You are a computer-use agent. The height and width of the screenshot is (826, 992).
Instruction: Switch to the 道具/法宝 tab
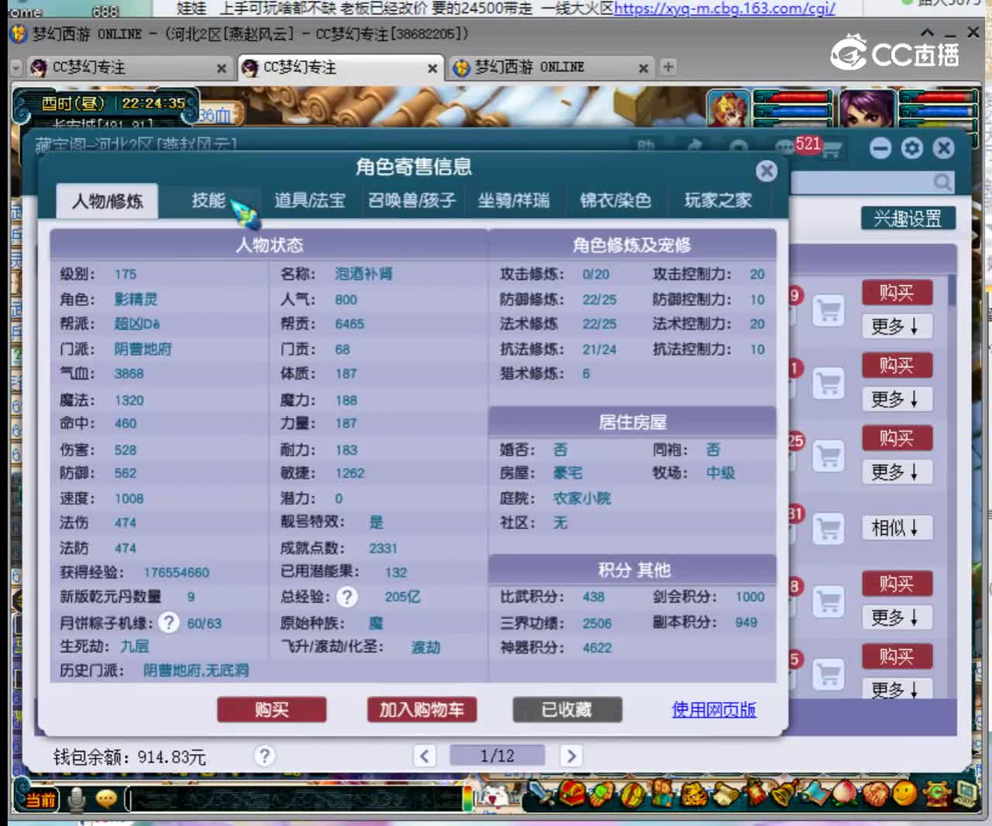coord(310,201)
